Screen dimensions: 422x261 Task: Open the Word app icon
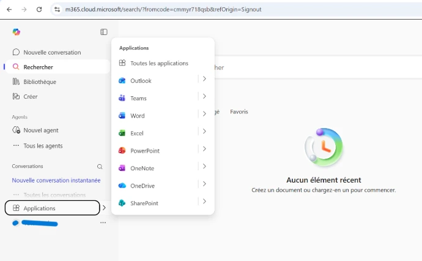click(x=122, y=116)
